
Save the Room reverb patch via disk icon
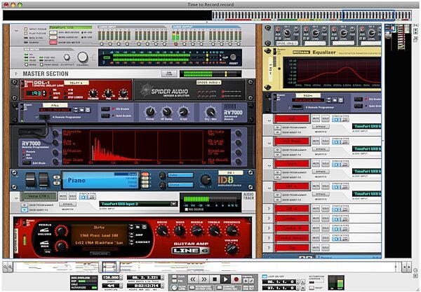coord(341,100)
